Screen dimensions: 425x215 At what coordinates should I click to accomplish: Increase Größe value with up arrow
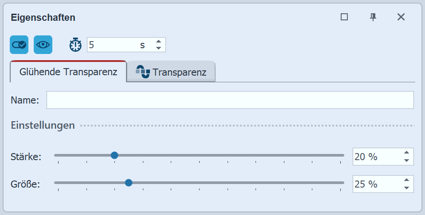pos(406,180)
